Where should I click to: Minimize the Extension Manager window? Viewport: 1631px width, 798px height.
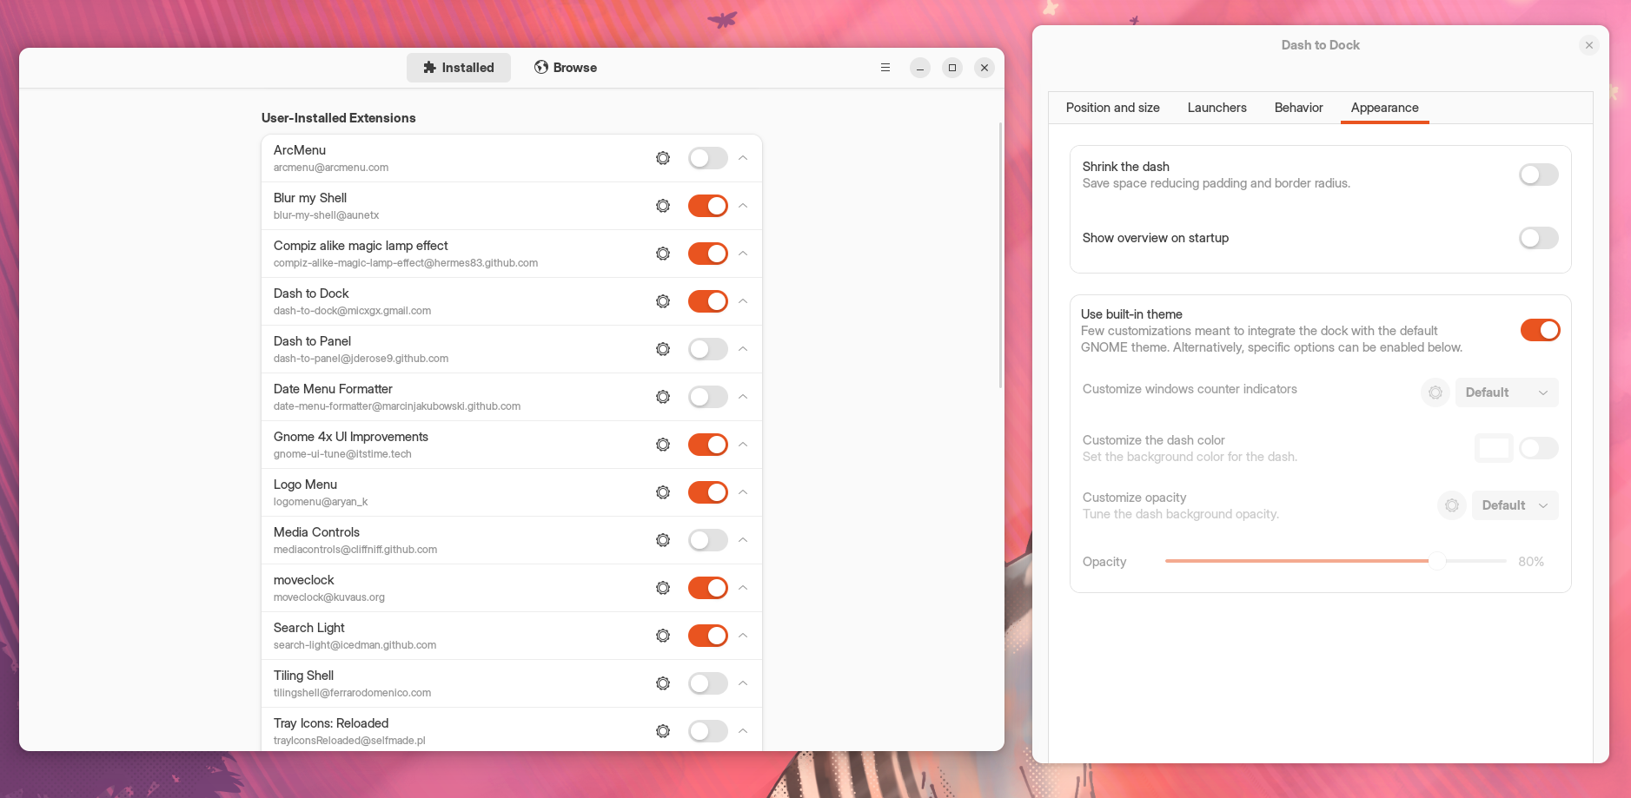tap(920, 68)
